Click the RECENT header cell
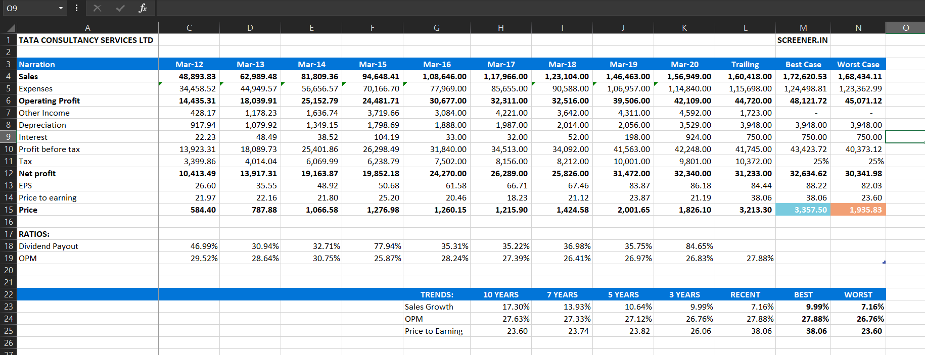This screenshot has width=925, height=355. tap(745, 294)
